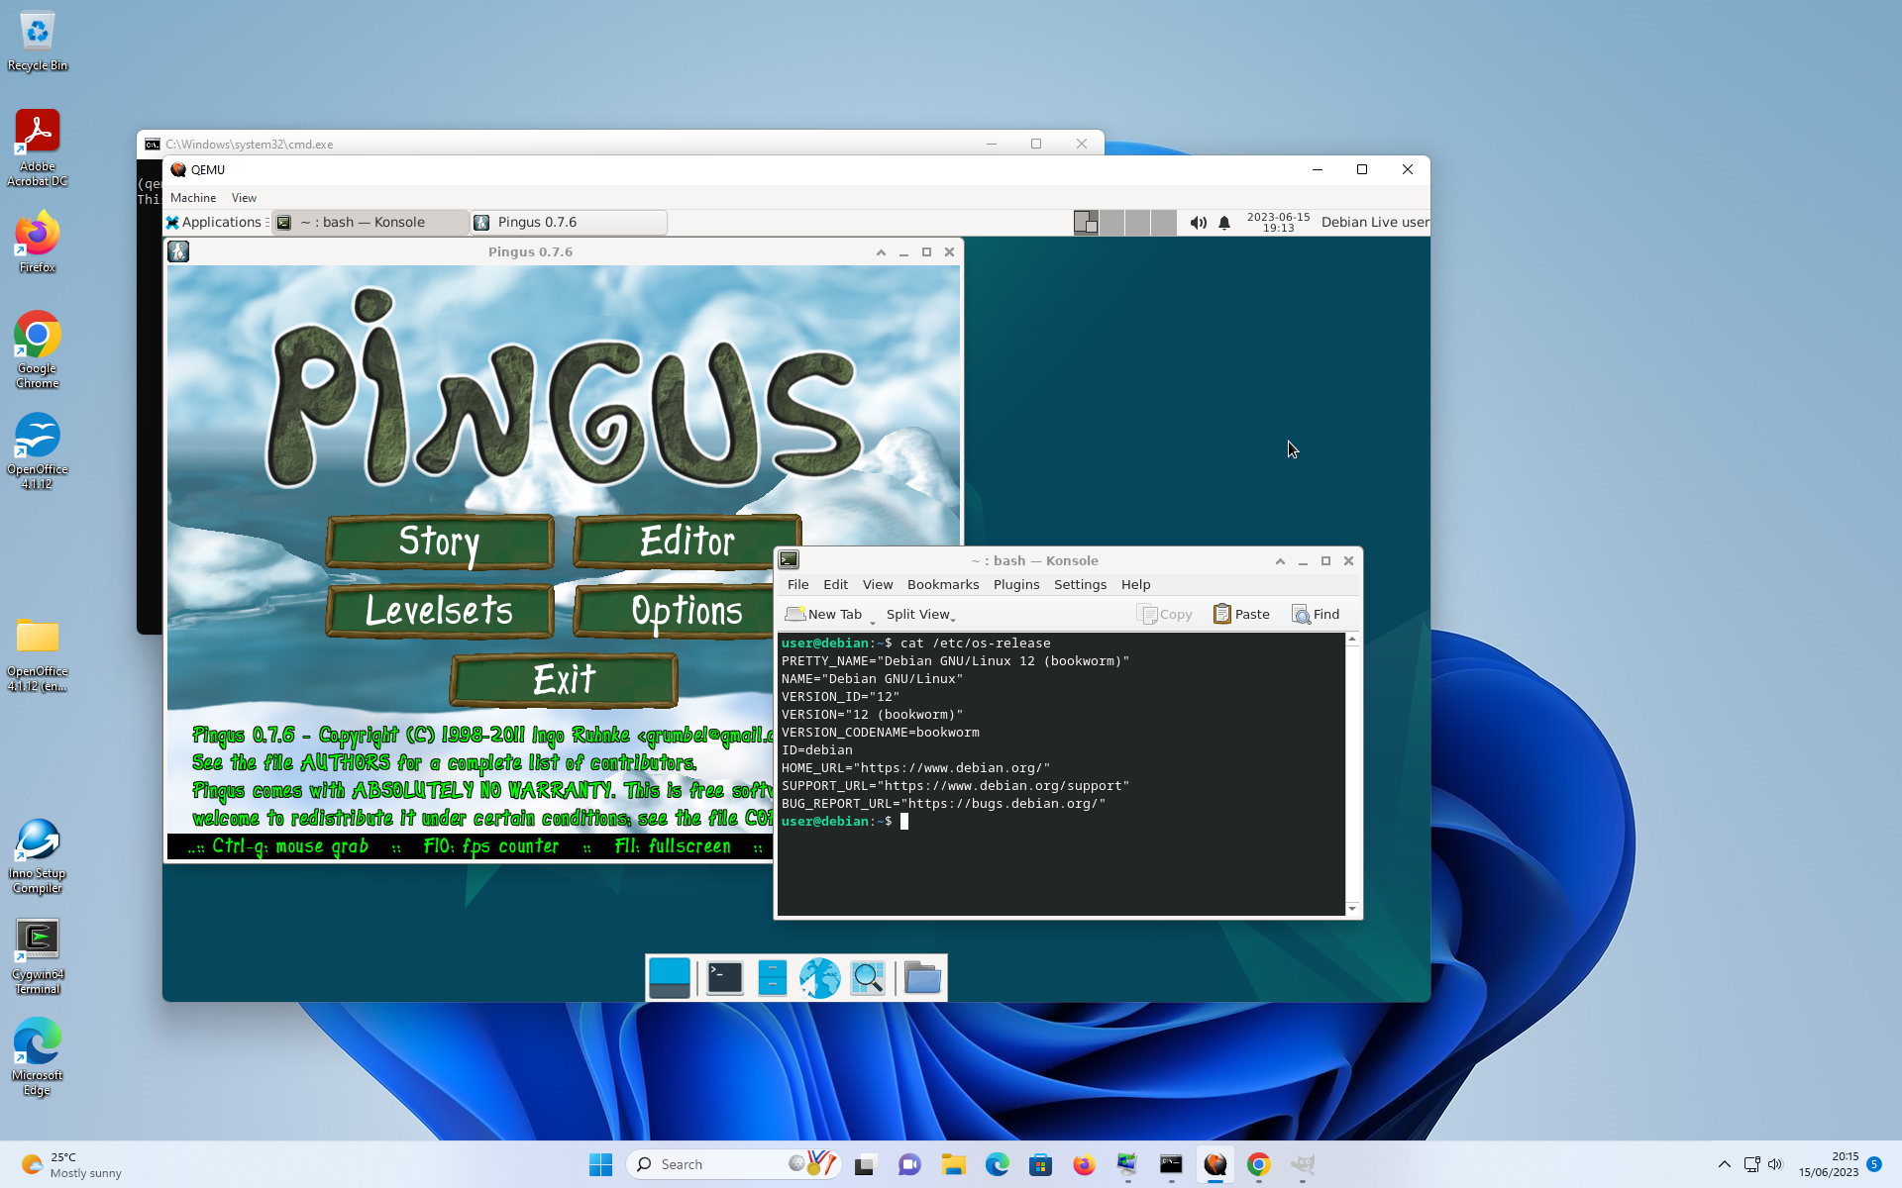Select the Cygwin64 Terminal desktop icon
1902x1188 pixels.
pos(38,956)
